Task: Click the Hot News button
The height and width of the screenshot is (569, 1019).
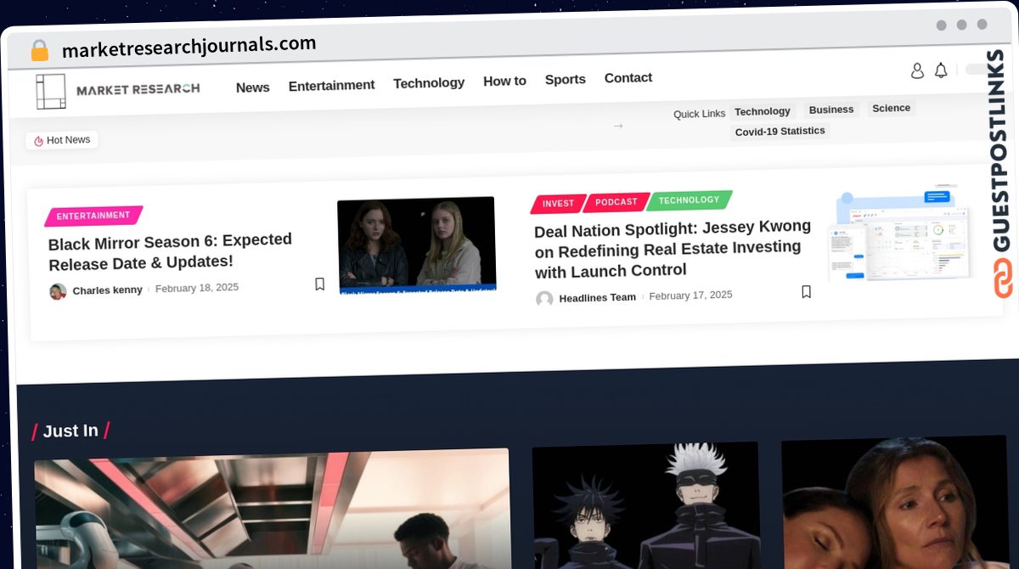Action: (x=62, y=140)
